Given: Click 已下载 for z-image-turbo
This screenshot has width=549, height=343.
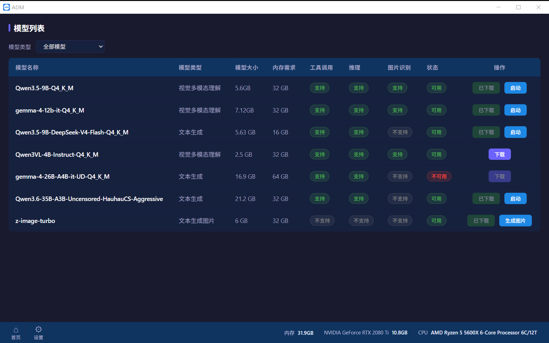Looking at the screenshot, I should coord(481,221).
